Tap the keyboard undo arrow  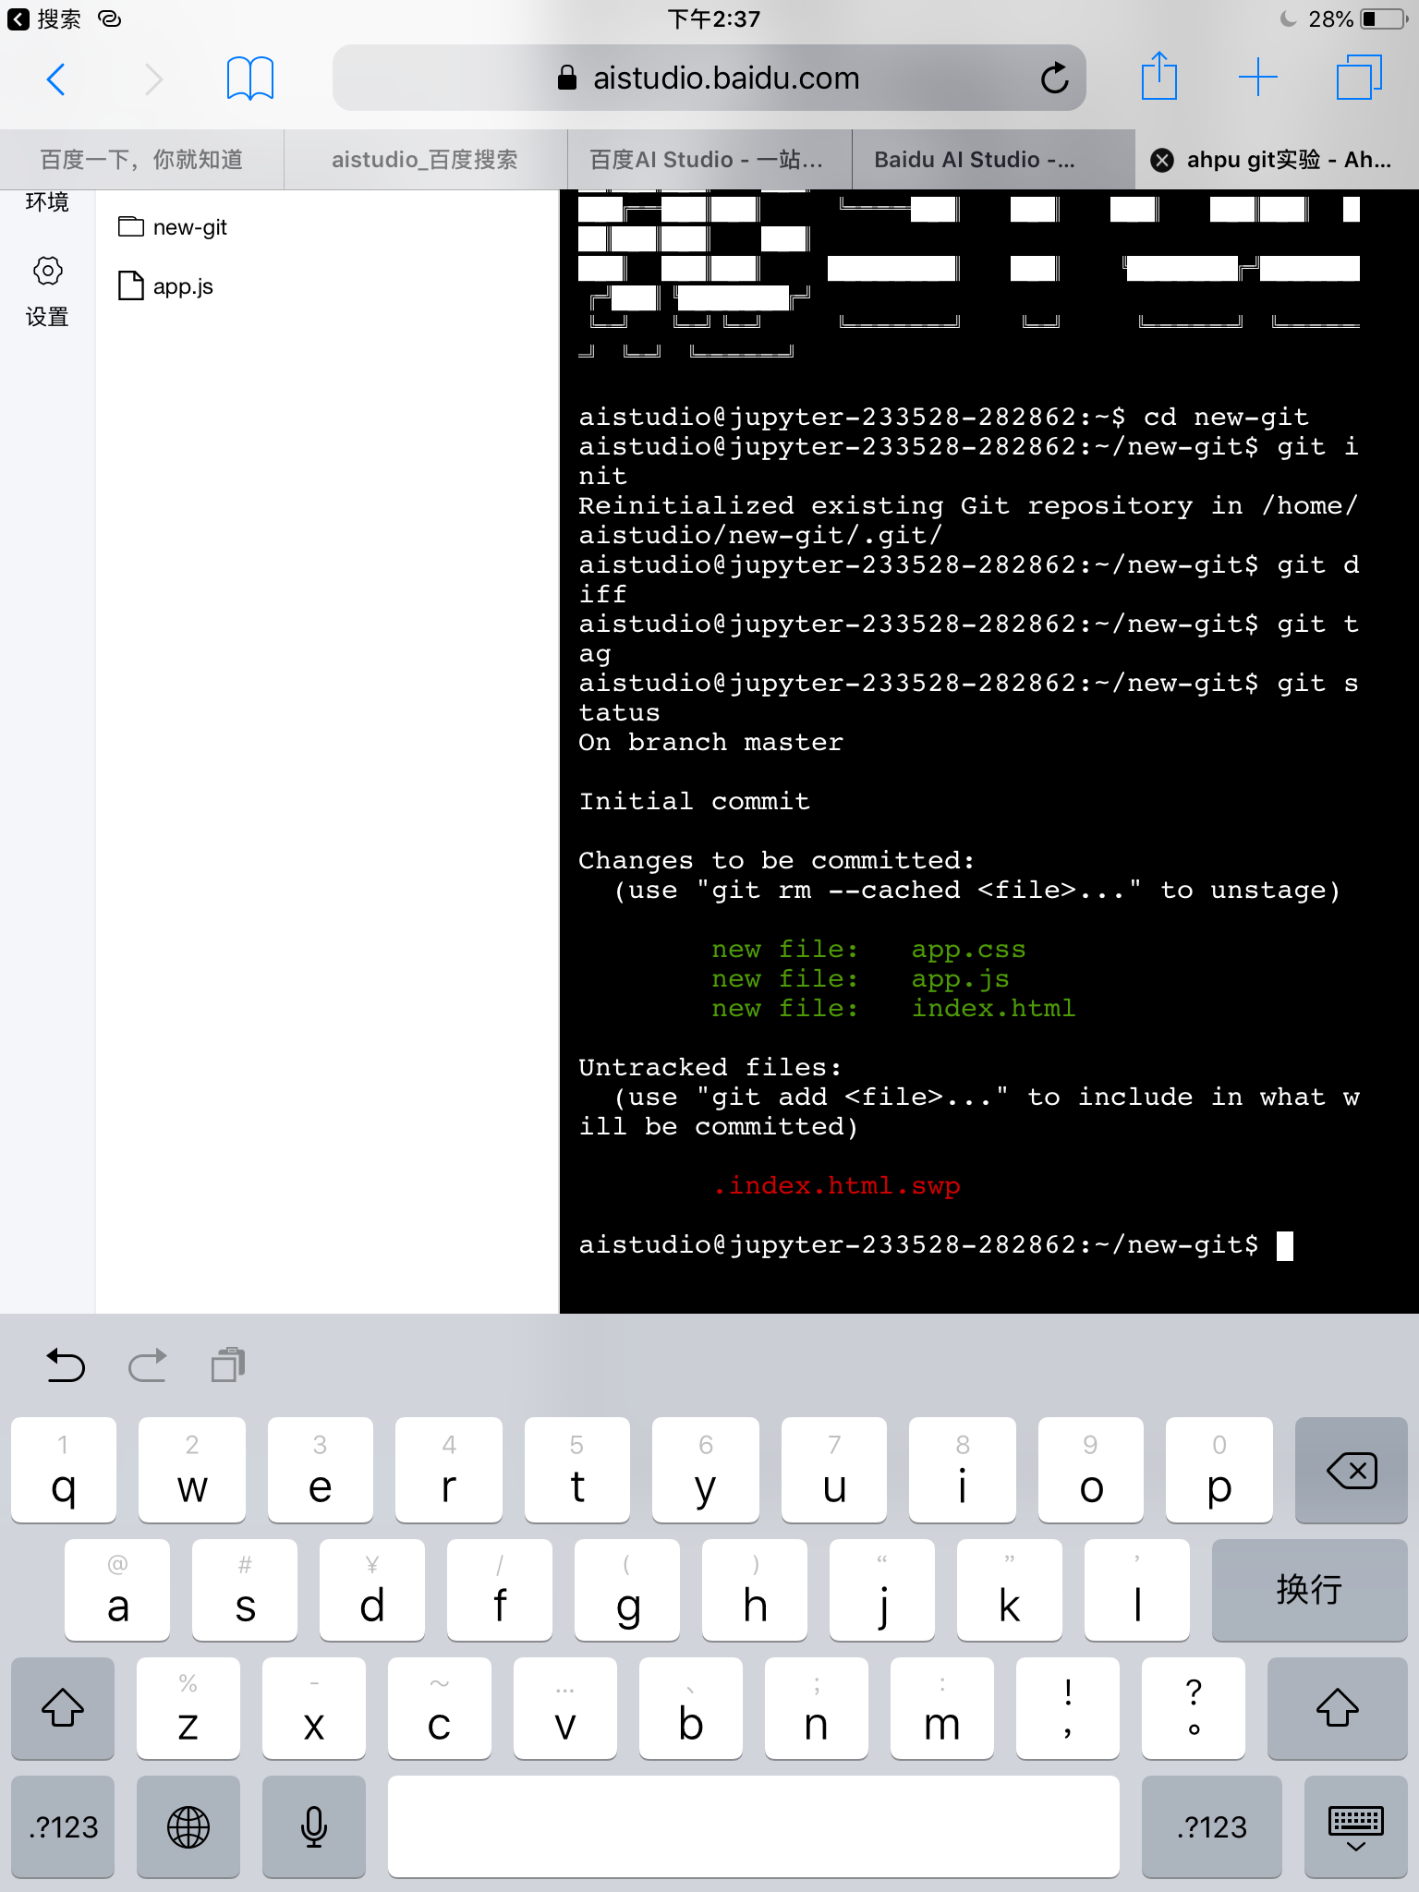(66, 1364)
